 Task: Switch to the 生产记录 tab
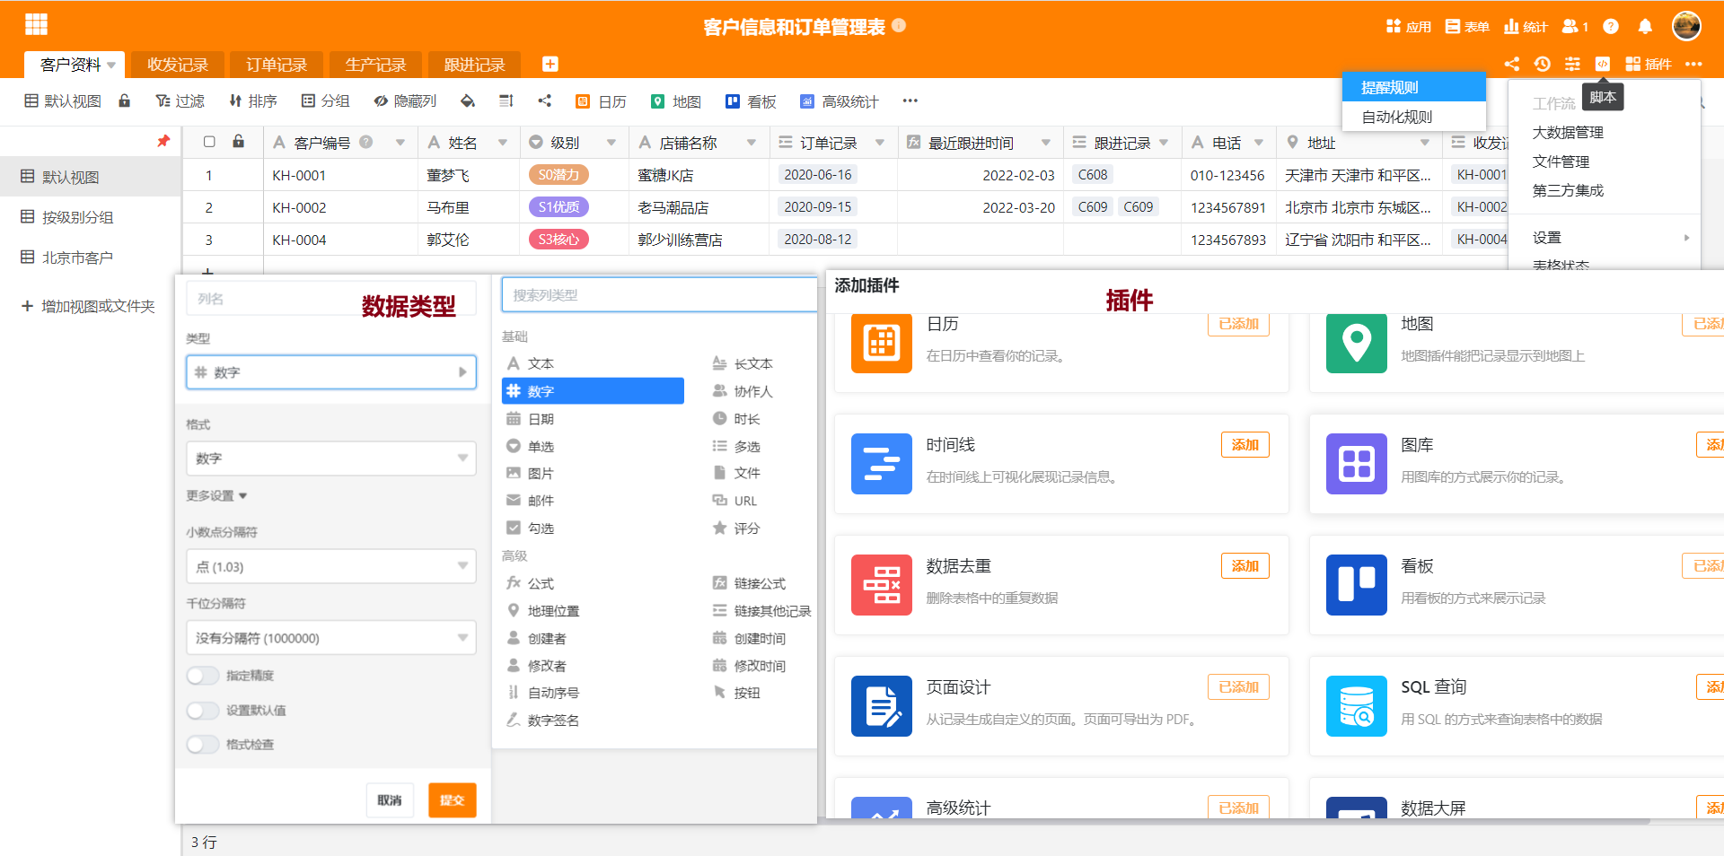(x=375, y=65)
